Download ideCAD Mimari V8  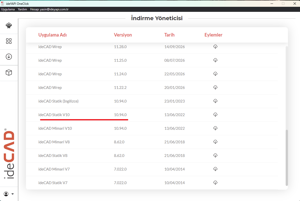(x=215, y=142)
